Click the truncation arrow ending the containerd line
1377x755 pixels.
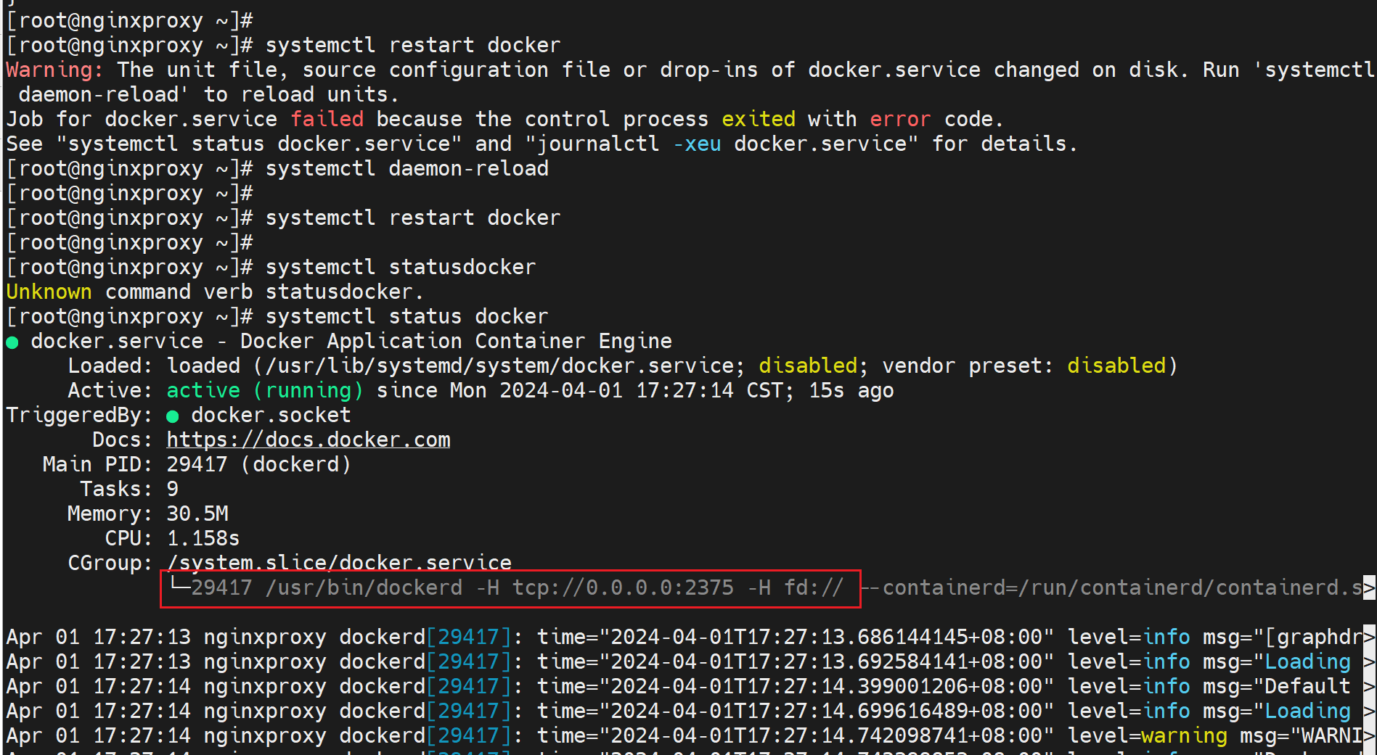point(1368,587)
